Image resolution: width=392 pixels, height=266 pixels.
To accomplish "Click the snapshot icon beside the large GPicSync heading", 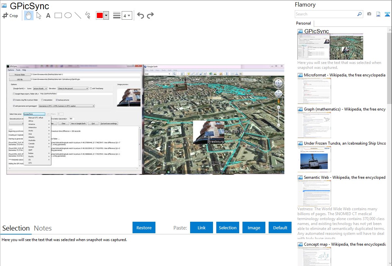I will 4,6.
